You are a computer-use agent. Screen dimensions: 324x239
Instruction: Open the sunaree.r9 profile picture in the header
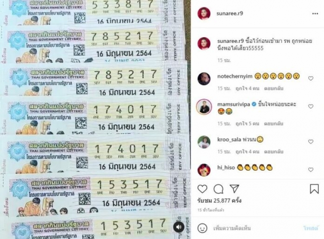tap(204, 13)
